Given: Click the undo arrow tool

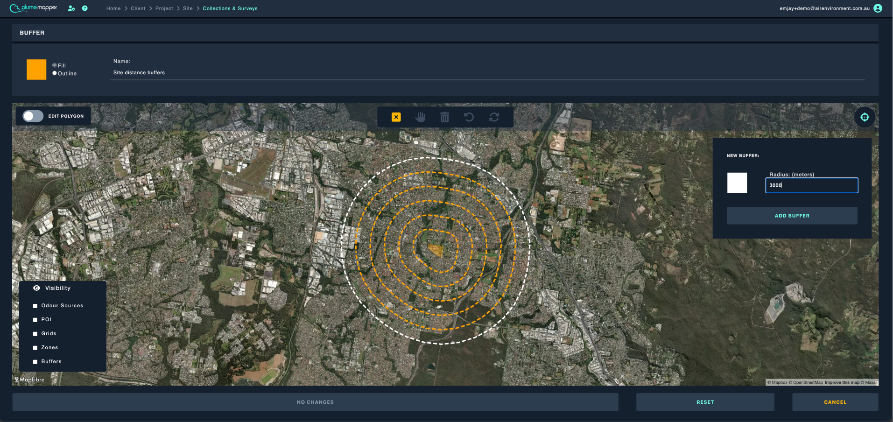Looking at the screenshot, I should point(469,117).
